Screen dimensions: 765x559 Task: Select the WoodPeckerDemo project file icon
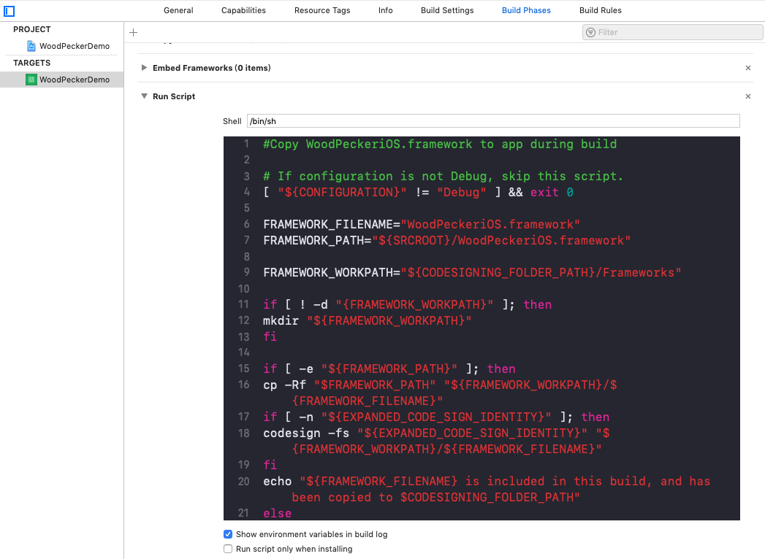point(31,46)
